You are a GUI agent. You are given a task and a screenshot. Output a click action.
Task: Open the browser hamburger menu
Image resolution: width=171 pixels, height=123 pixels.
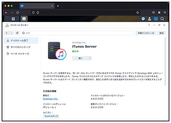pyautogui.click(x=165, y=13)
